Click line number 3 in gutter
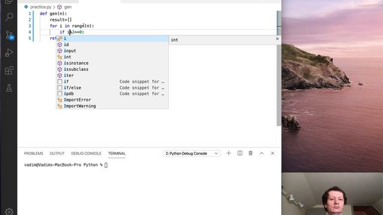This screenshot has height=215, width=383. [30, 26]
